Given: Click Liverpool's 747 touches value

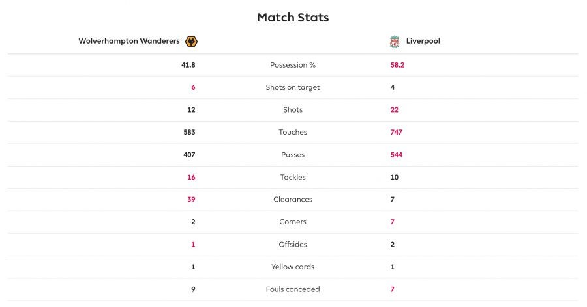Looking at the screenshot, I should click(396, 132).
